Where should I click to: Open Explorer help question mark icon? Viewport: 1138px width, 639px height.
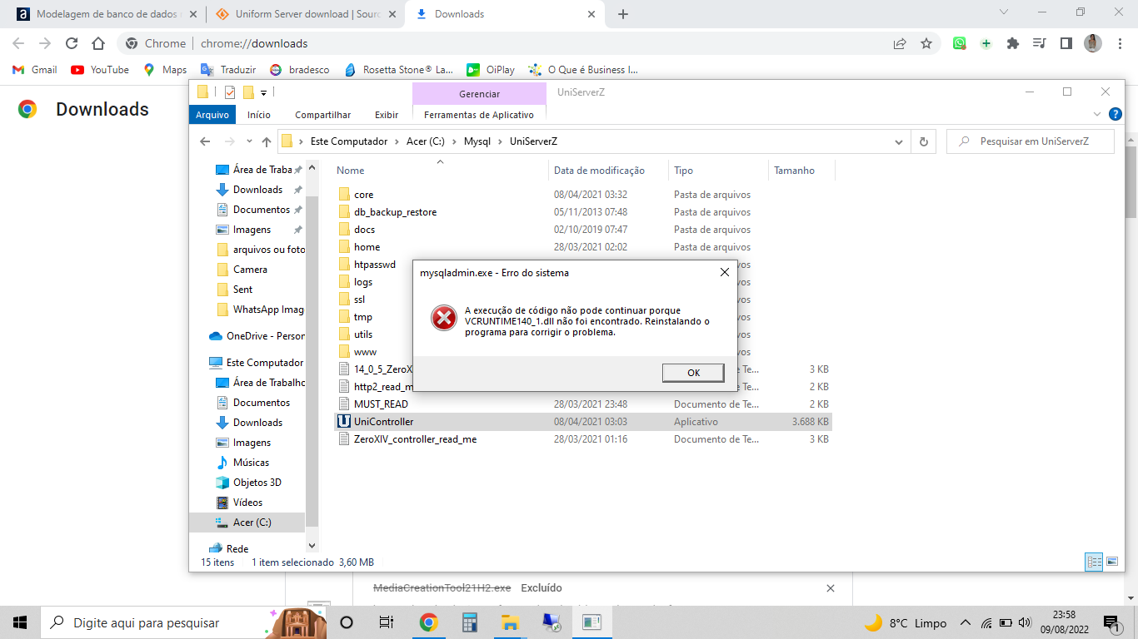click(x=1116, y=114)
